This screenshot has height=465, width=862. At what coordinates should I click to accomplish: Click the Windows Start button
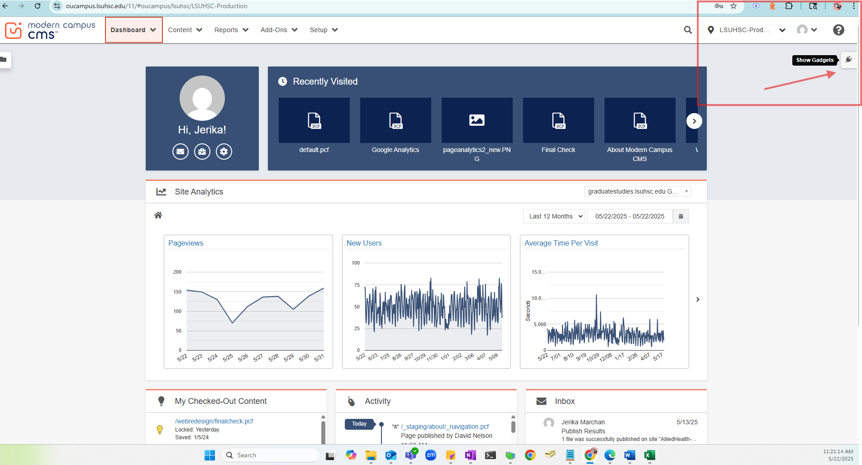click(210, 455)
